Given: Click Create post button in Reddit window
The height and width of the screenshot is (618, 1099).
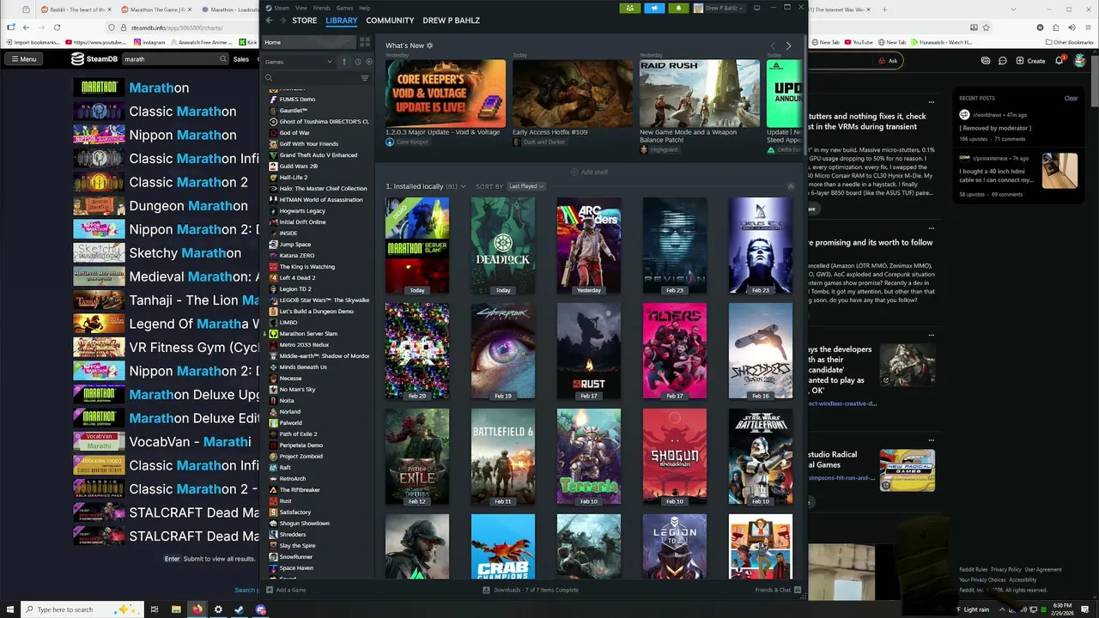Looking at the screenshot, I should point(1031,61).
